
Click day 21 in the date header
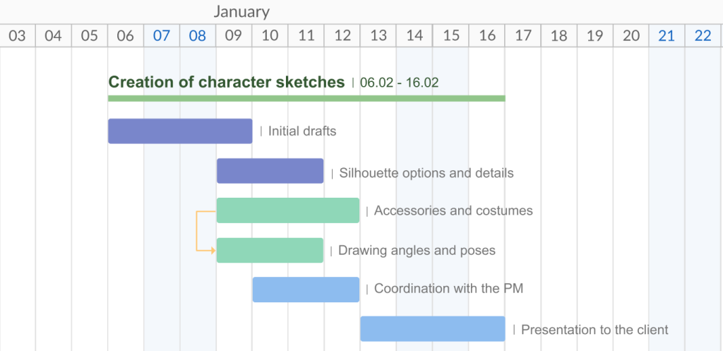667,36
